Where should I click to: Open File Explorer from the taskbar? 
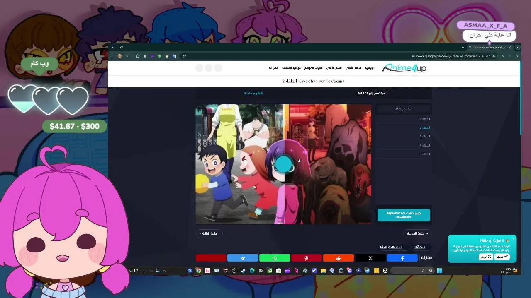pyautogui.click(x=323, y=271)
